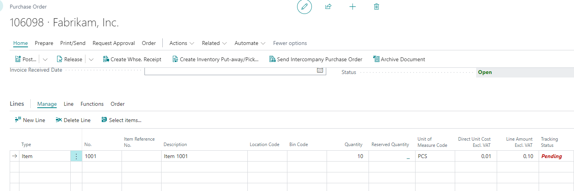Click Send Intercompany Purchase Order text
Viewport: 574px width, 191px height.
pos(320,59)
